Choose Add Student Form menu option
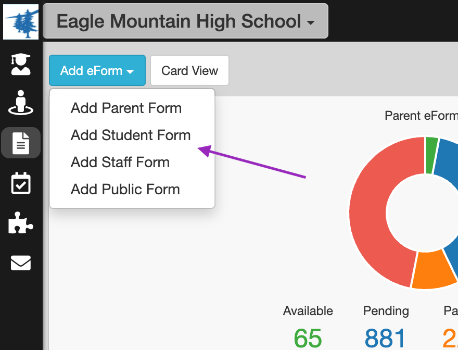This screenshot has width=458, height=350. [x=131, y=135]
